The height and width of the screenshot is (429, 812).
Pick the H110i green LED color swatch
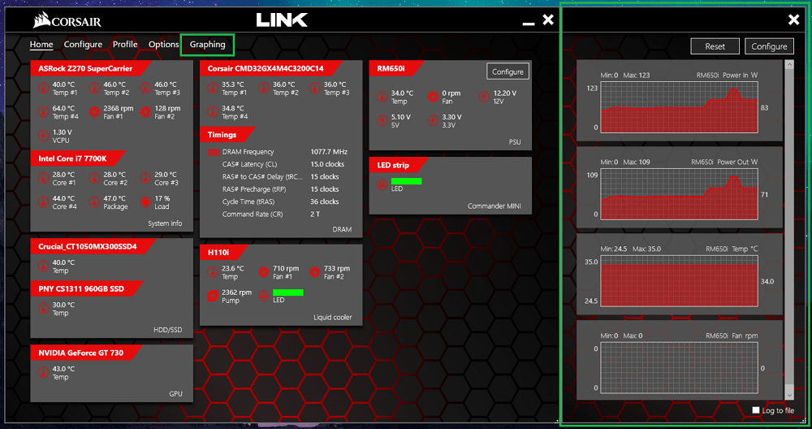(x=288, y=292)
